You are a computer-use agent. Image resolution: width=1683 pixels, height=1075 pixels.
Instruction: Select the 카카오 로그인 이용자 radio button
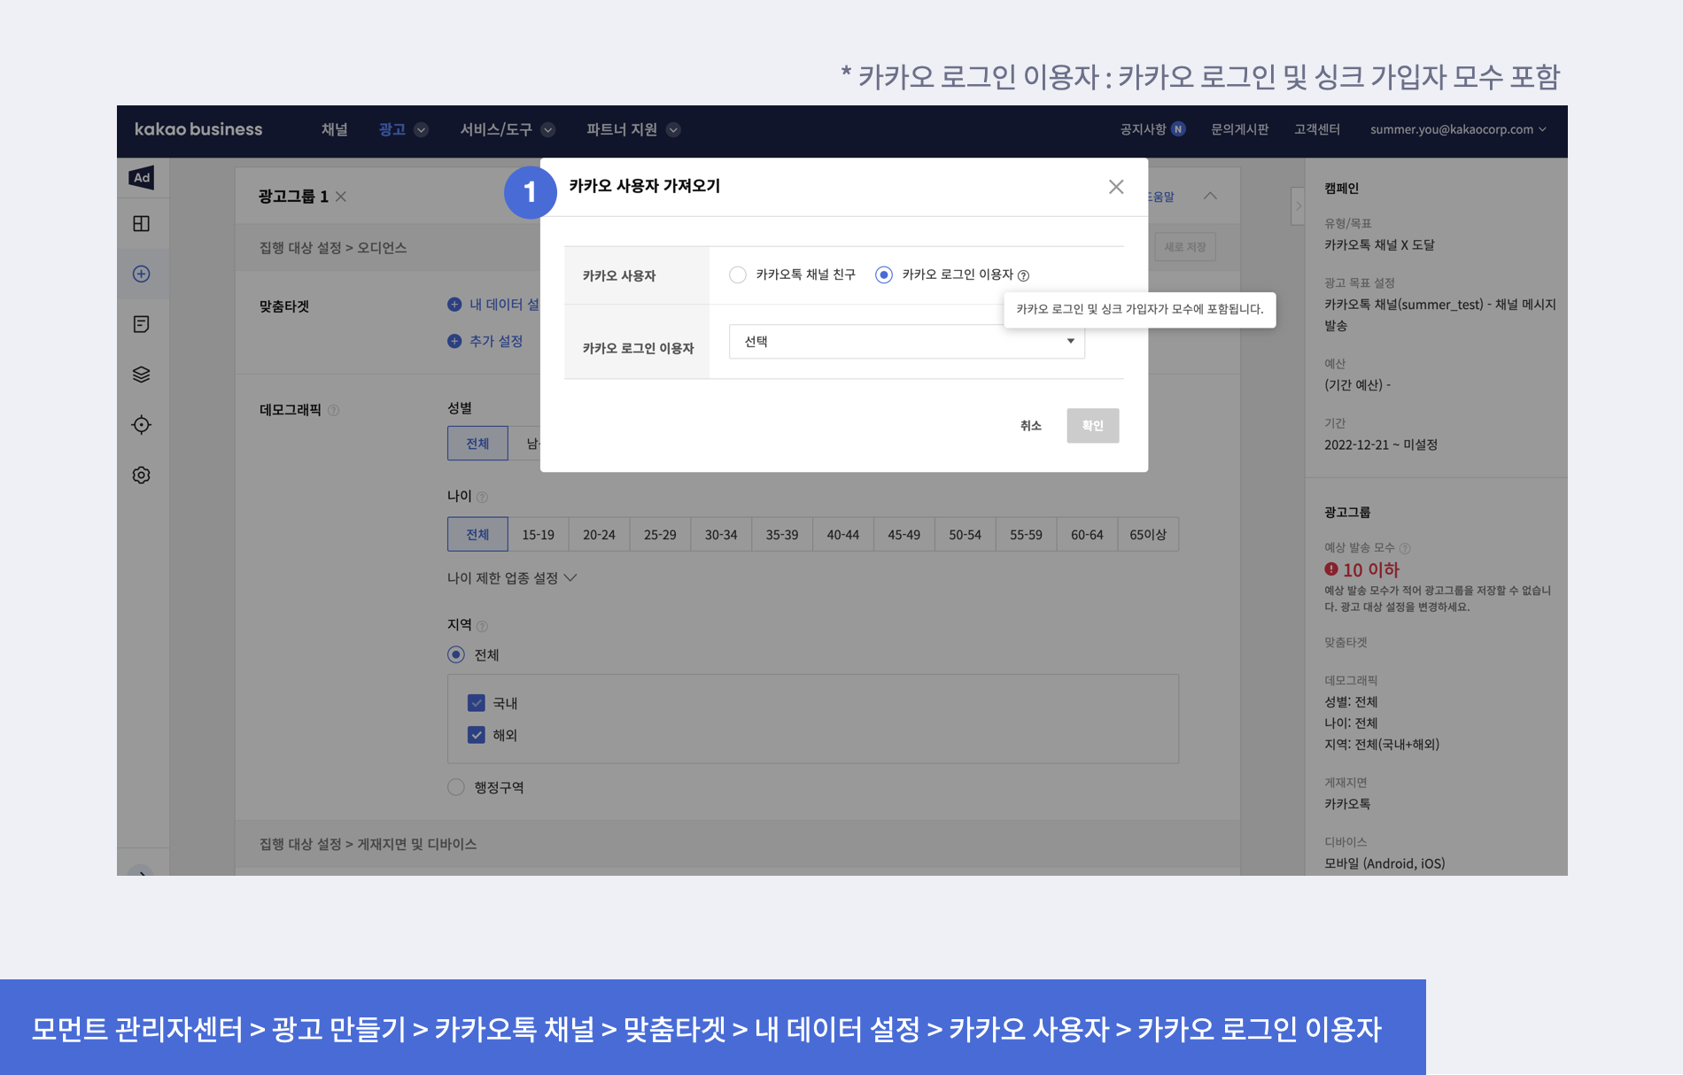click(884, 275)
